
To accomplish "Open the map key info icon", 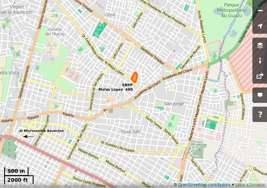I will [260, 61].
